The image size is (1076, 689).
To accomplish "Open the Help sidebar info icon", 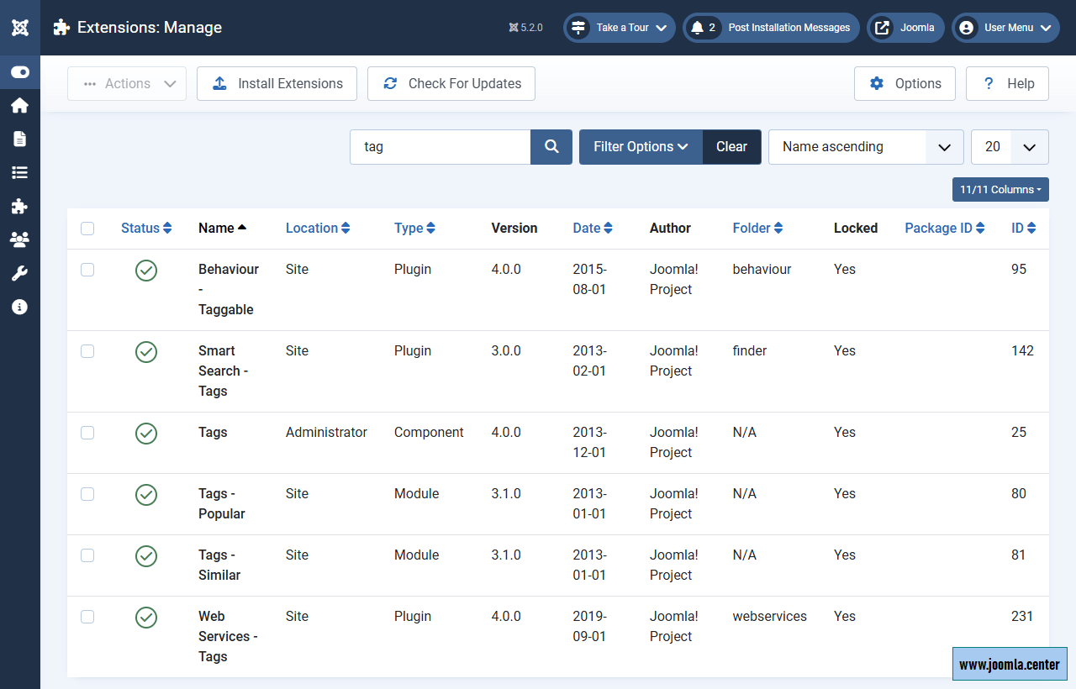I will point(20,307).
